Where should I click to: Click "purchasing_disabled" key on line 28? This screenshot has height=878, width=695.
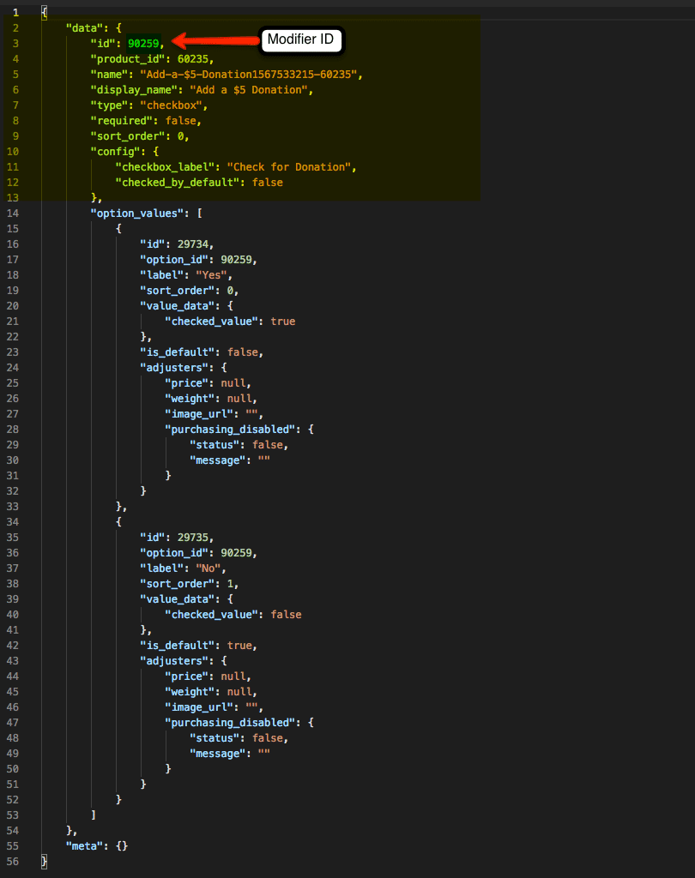tap(230, 430)
